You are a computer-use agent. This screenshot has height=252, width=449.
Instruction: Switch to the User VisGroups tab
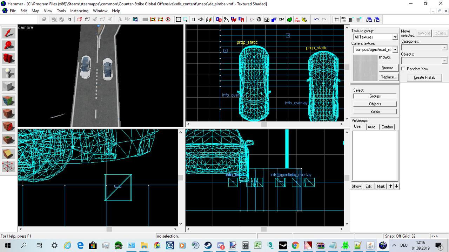(x=358, y=126)
